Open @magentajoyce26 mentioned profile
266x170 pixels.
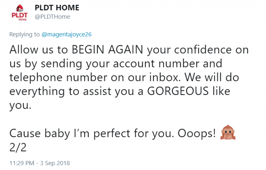click(66, 34)
